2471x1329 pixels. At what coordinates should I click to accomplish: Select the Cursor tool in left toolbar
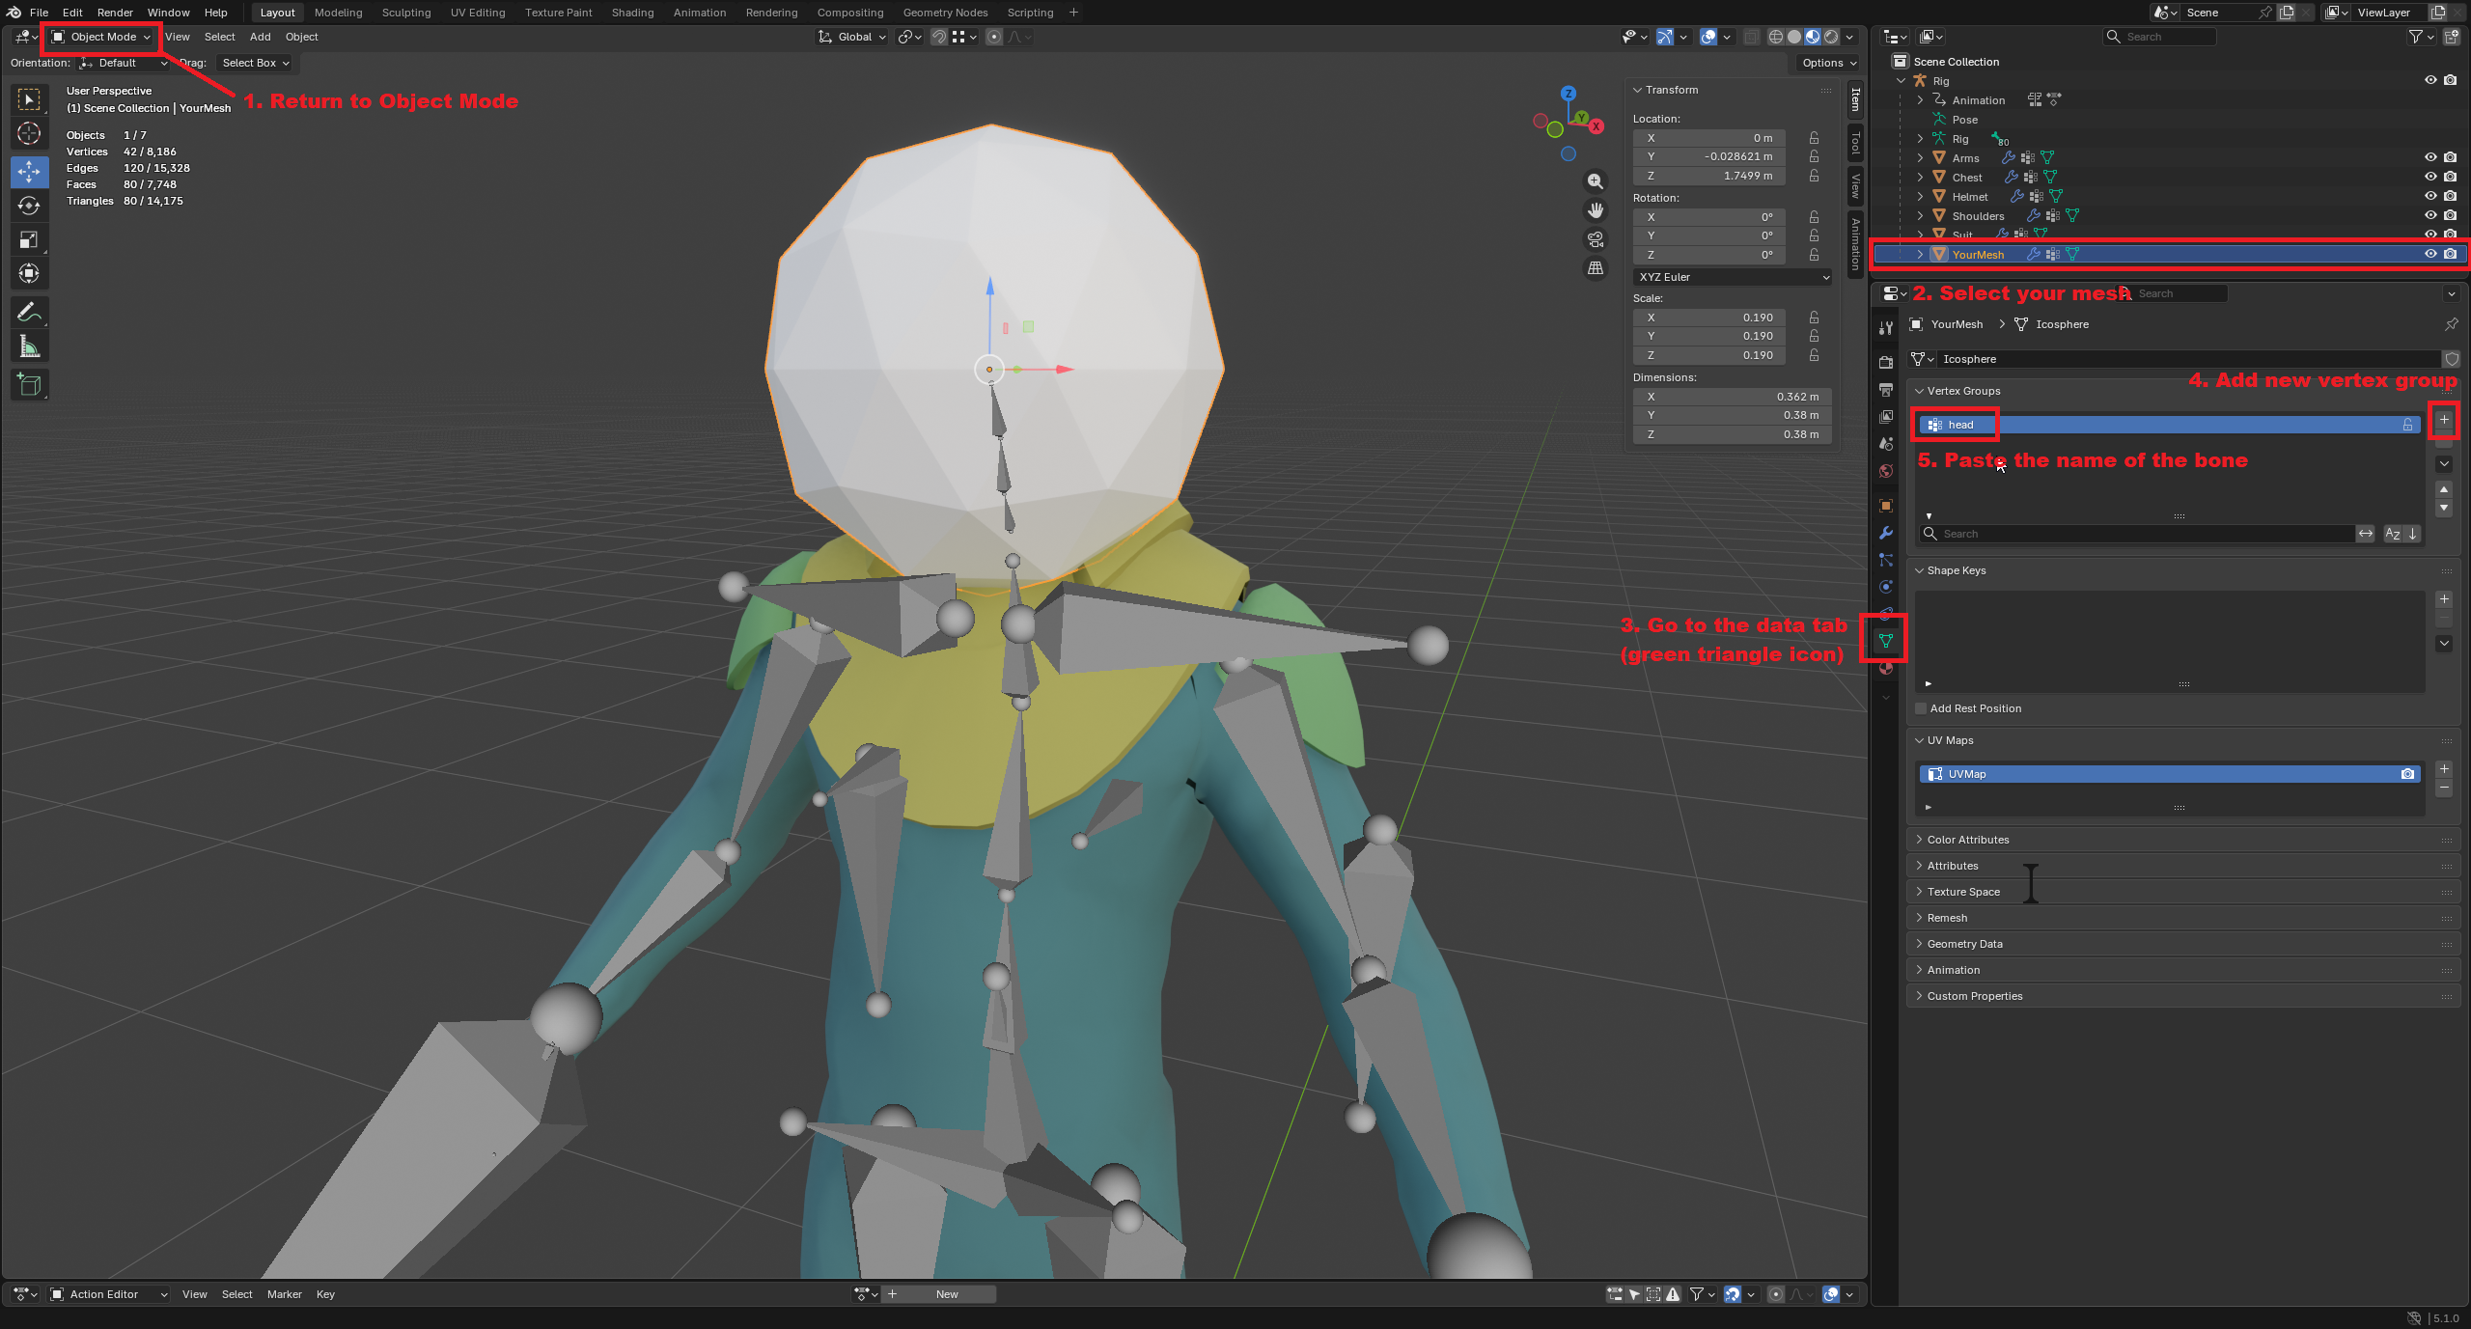pyautogui.click(x=29, y=133)
